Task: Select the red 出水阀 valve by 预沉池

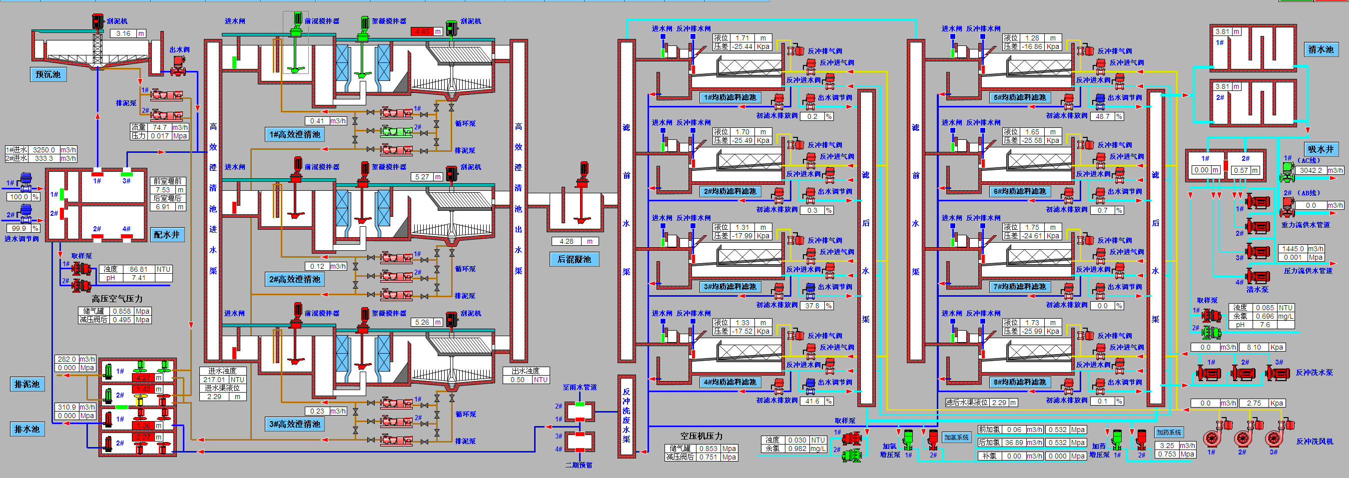Action: coord(178,65)
